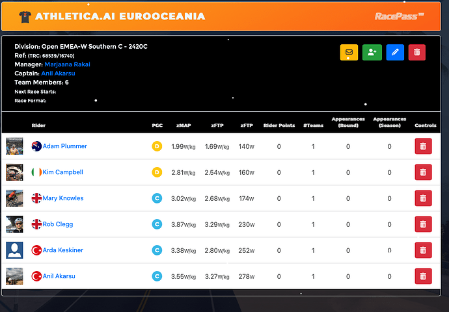Click Anil Akarsu's profile photo
Viewport: 449px width, 312px height.
click(14, 276)
